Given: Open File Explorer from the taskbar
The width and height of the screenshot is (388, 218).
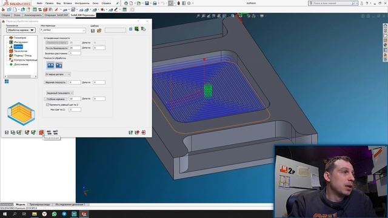Looking at the screenshot, I should point(35,214).
